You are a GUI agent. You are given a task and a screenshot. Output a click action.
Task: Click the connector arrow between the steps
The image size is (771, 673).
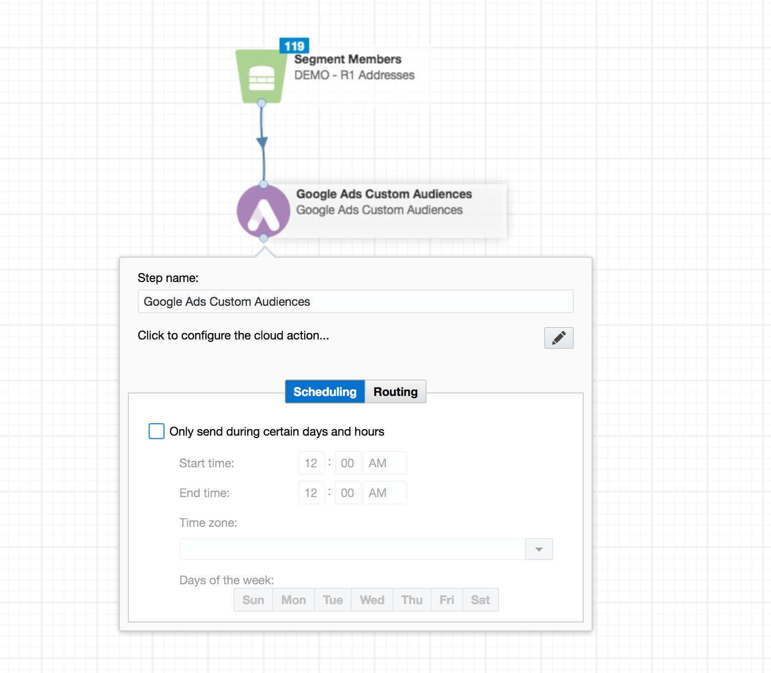262,143
